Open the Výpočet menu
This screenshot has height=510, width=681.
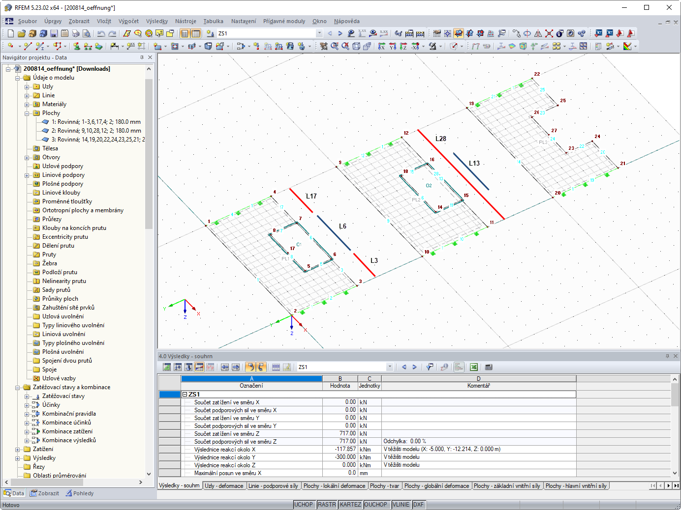click(128, 21)
